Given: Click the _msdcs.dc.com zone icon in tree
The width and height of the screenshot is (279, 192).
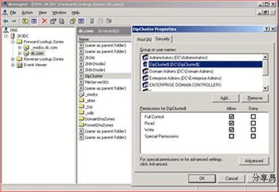Looking at the screenshot, I should pyautogui.click(x=26, y=48).
